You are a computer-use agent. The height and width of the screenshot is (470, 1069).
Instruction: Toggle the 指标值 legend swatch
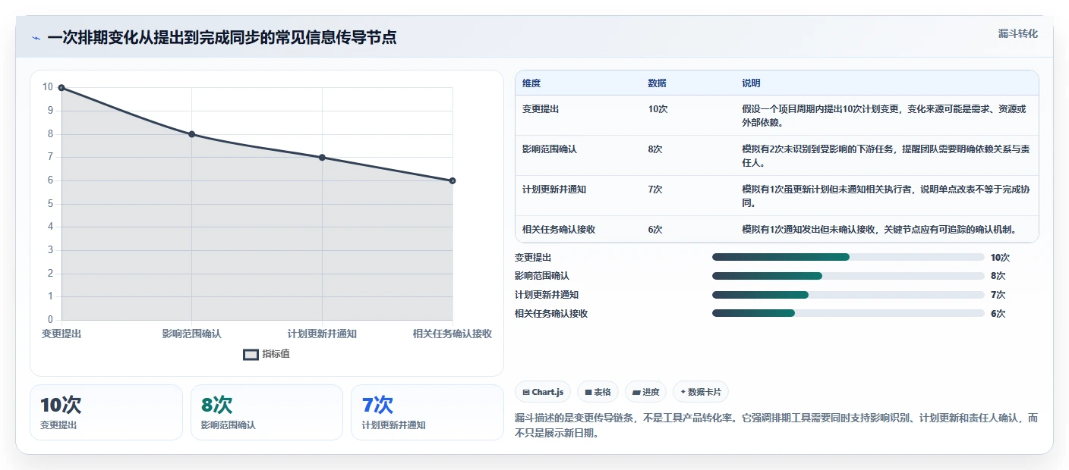tap(251, 355)
